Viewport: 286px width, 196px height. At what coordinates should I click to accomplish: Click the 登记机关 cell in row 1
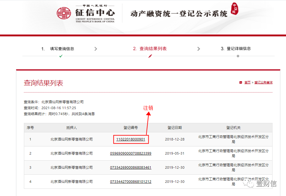point(233,139)
